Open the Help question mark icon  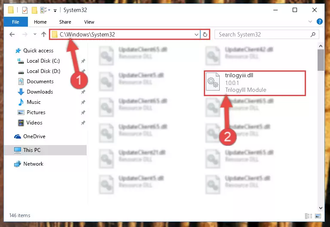pos(319,21)
